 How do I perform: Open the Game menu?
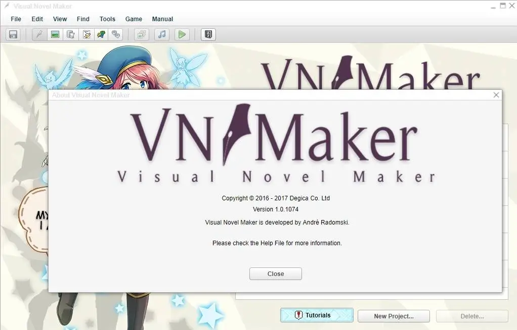click(134, 19)
